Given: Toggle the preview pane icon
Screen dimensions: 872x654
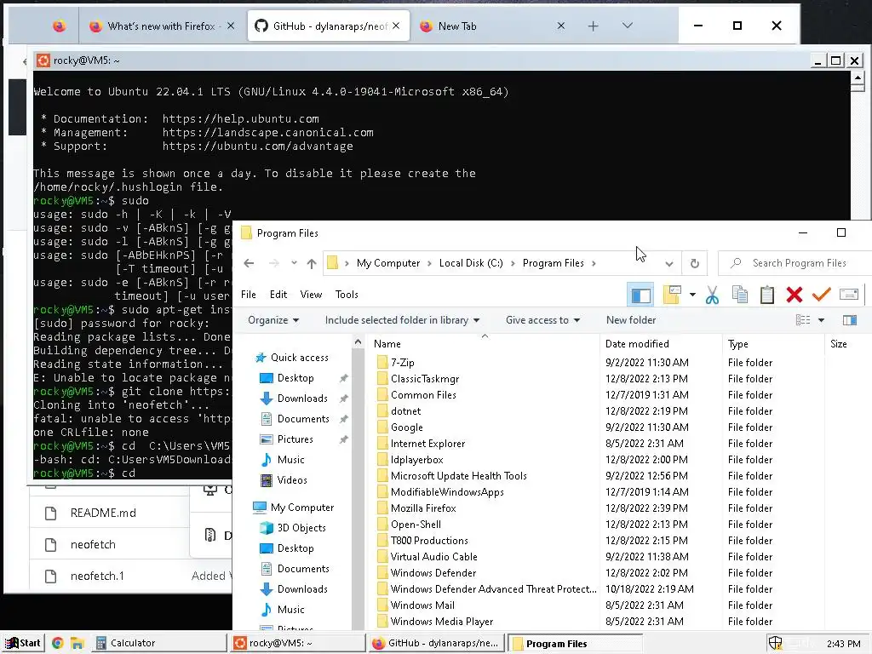Looking at the screenshot, I should (850, 320).
